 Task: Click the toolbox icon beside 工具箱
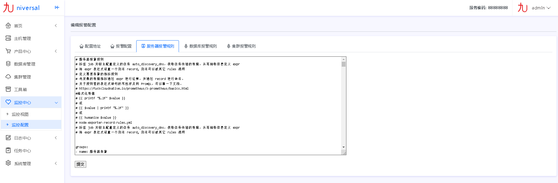tap(8, 89)
